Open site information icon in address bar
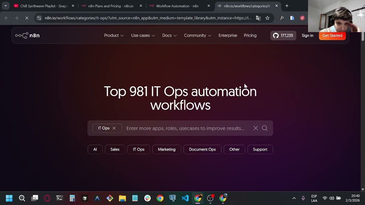Image resolution: width=365 pixels, height=205 pixels. [39, 18]
